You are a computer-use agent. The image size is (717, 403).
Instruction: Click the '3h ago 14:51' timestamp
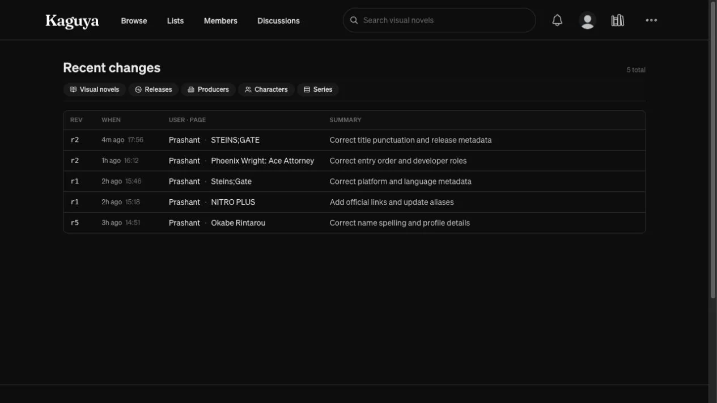pos(121,223)
